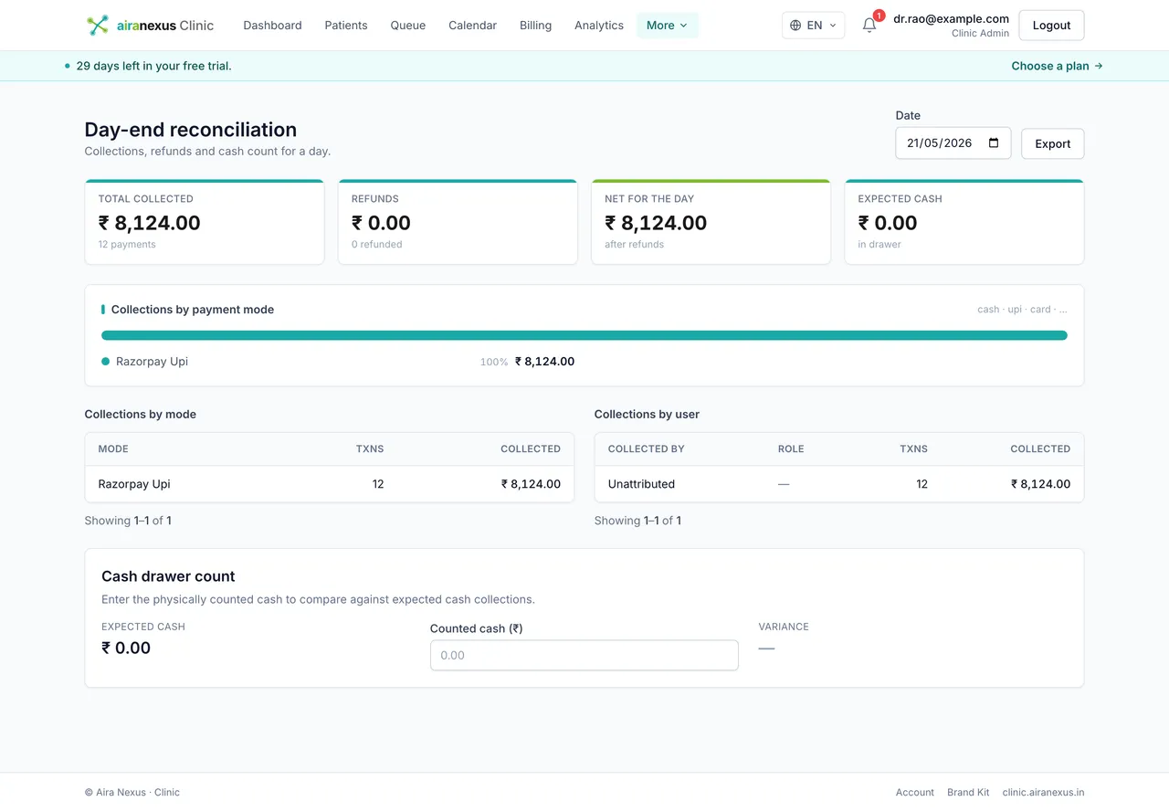Export the reconciliation report
Screen dimensions: 1169x812
pos(1052,143)
